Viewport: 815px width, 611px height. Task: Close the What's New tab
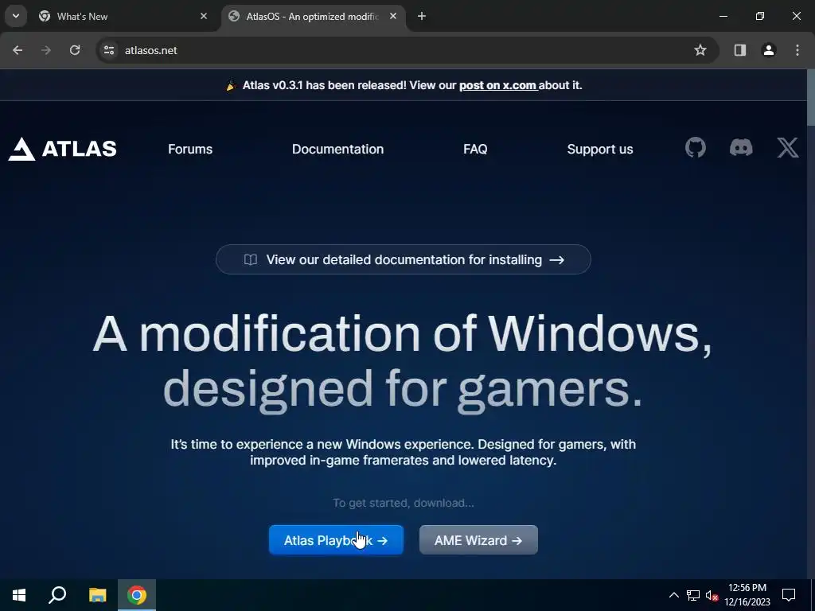tap(204, 16)
